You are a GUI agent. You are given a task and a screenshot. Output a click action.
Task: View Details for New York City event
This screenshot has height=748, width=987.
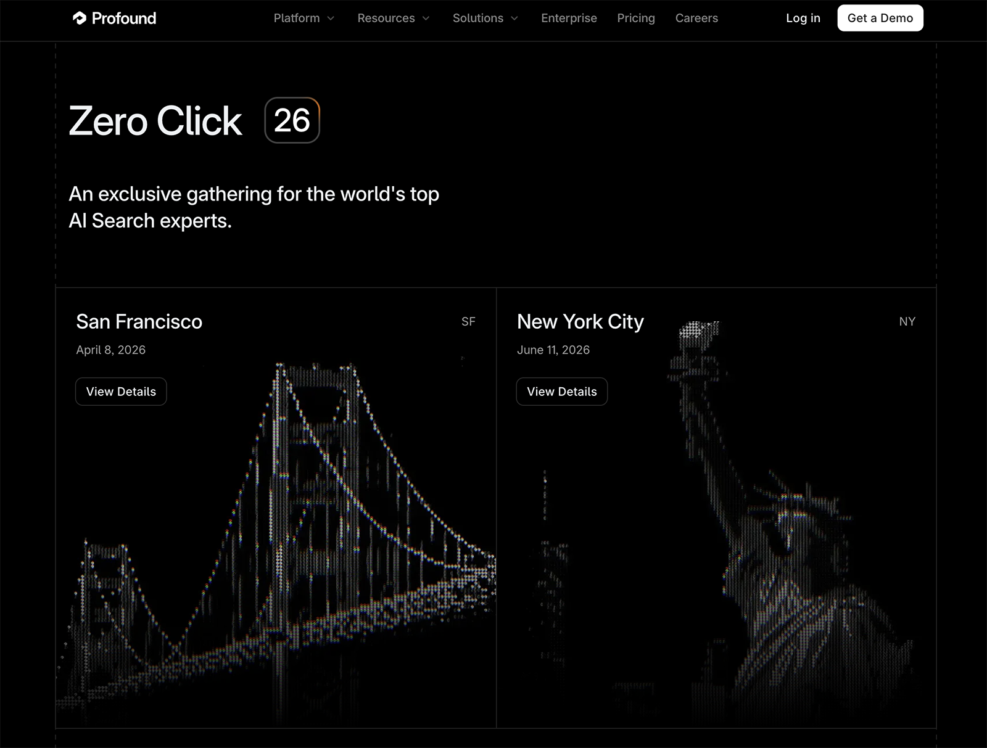click(562, 392)
